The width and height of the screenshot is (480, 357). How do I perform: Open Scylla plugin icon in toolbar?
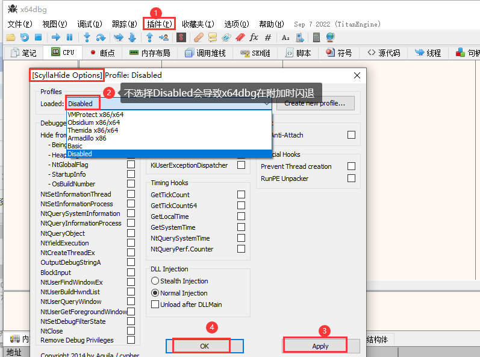[181, 37]
